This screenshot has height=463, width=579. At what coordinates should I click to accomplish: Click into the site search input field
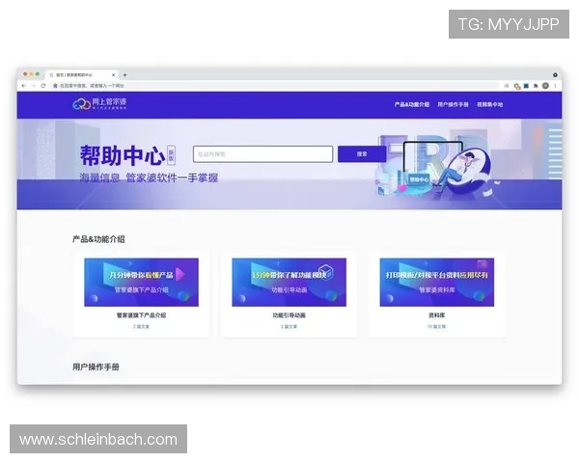click(262, 154)
